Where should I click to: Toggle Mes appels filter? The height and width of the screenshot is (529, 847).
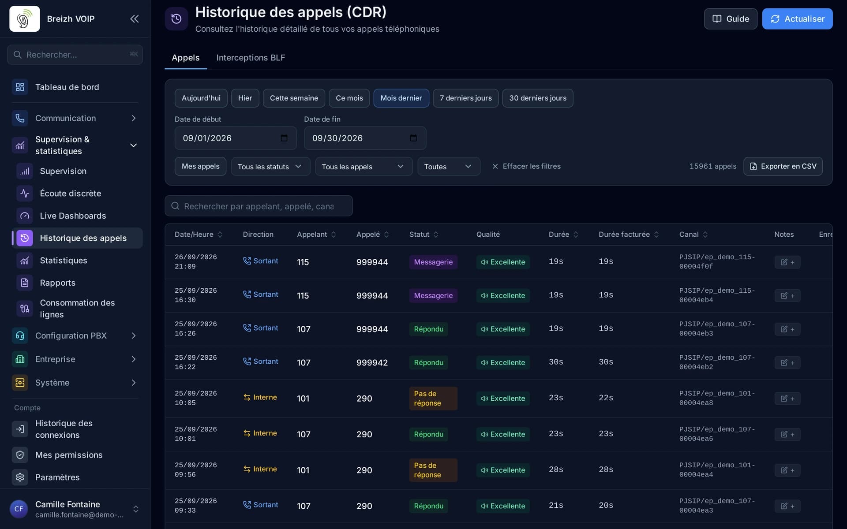(x=200, y=166)
